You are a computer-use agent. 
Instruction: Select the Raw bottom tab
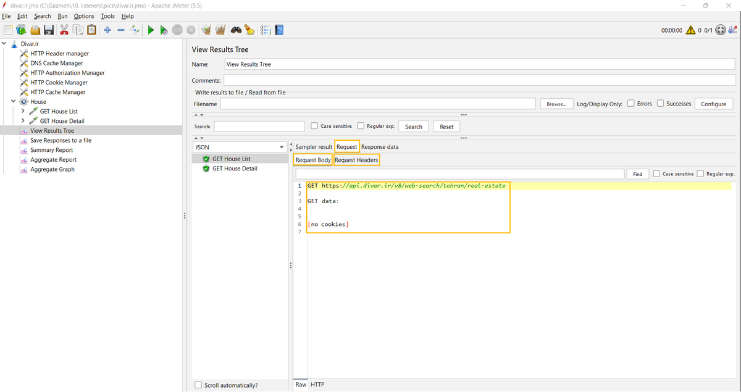tap(301, 385)
